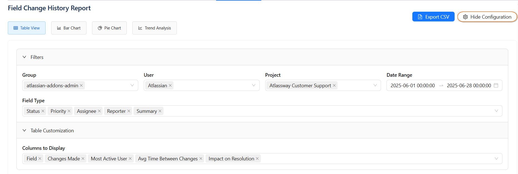Image resolution: width=518 pixels, height=174 pixels.
Task: Remove the Reporter field type tag
Action: (x=129, y=111)
